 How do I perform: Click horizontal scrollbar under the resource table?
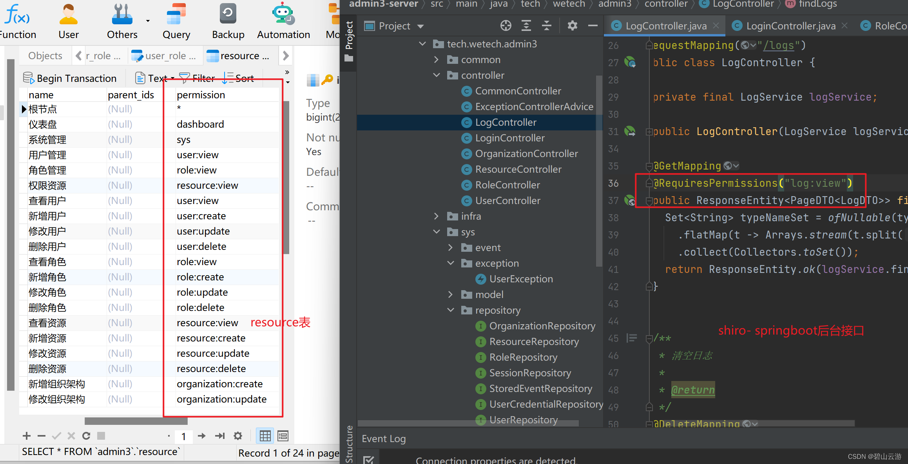tap(136, 421)
